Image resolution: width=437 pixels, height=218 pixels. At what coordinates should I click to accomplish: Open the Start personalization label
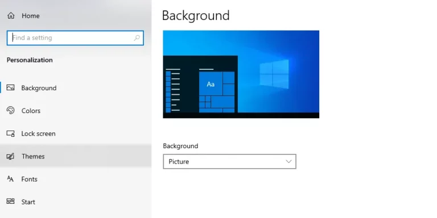(x=28, y=202)
